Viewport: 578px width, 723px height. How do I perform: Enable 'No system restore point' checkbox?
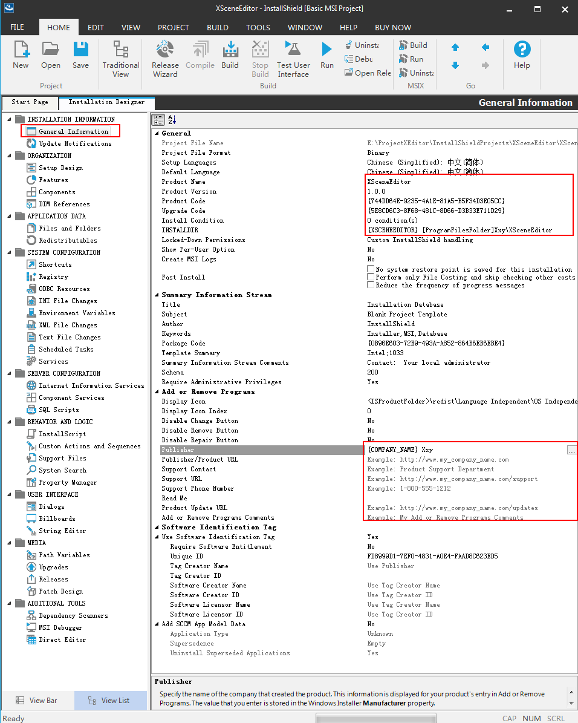371,269
